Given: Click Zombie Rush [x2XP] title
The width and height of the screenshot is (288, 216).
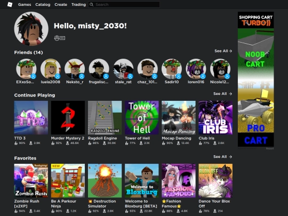Looking at the screenshot, I should 27,204.
